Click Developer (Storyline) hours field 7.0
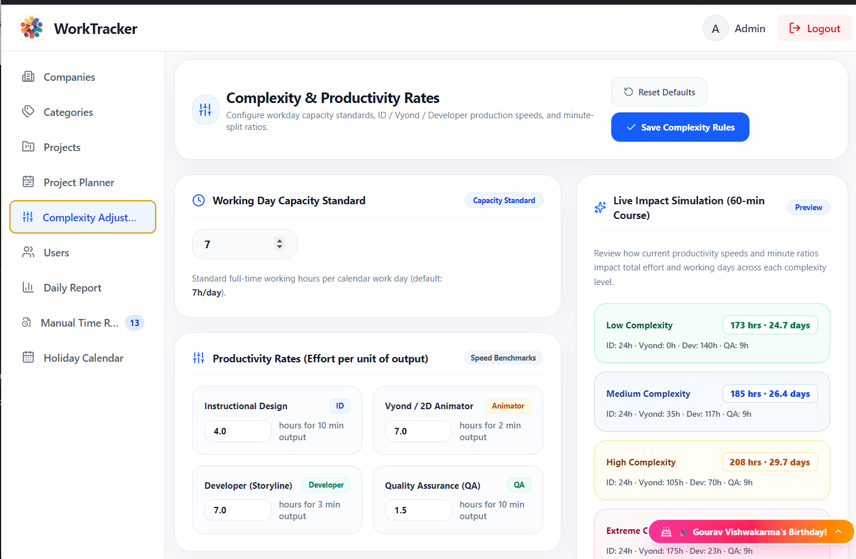Image resolution: width=856 pixels, height=559 pixels. coord(238,510)
